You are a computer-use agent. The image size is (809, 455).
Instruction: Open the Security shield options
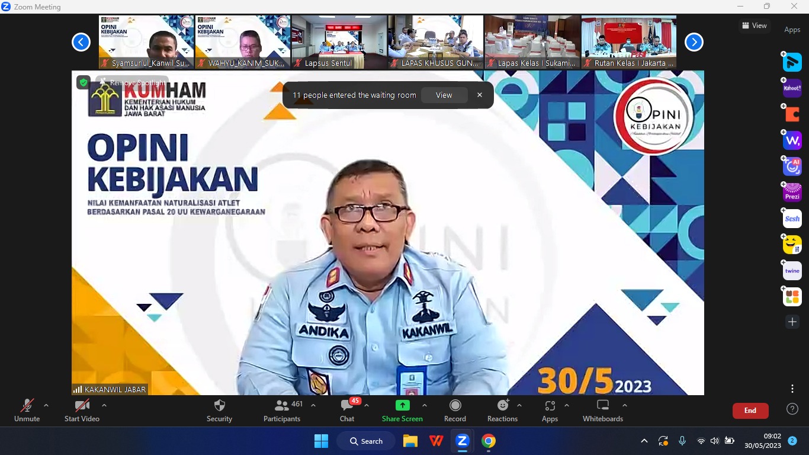(x=219, y=410)
